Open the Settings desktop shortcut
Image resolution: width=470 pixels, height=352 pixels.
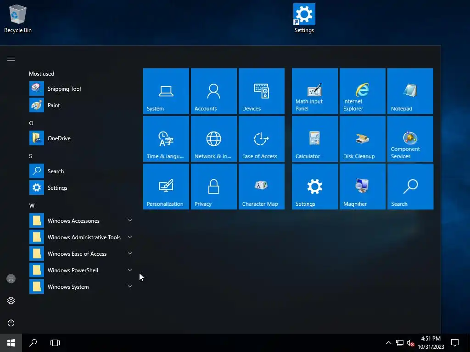(x=304, y=18)
